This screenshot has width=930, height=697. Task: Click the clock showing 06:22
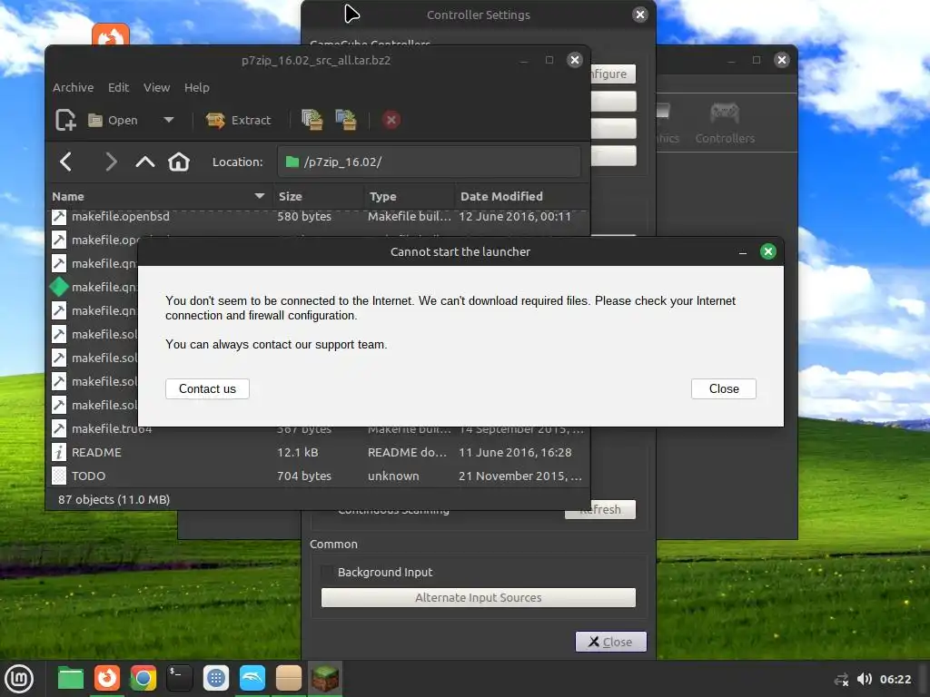[895, 679]
